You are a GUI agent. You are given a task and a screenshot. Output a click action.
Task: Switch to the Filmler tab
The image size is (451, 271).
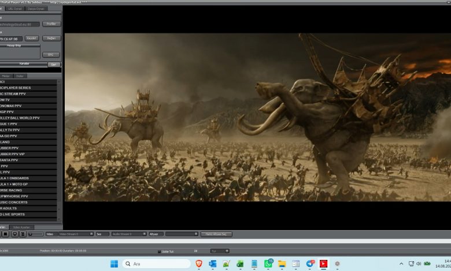coord(6,76)
